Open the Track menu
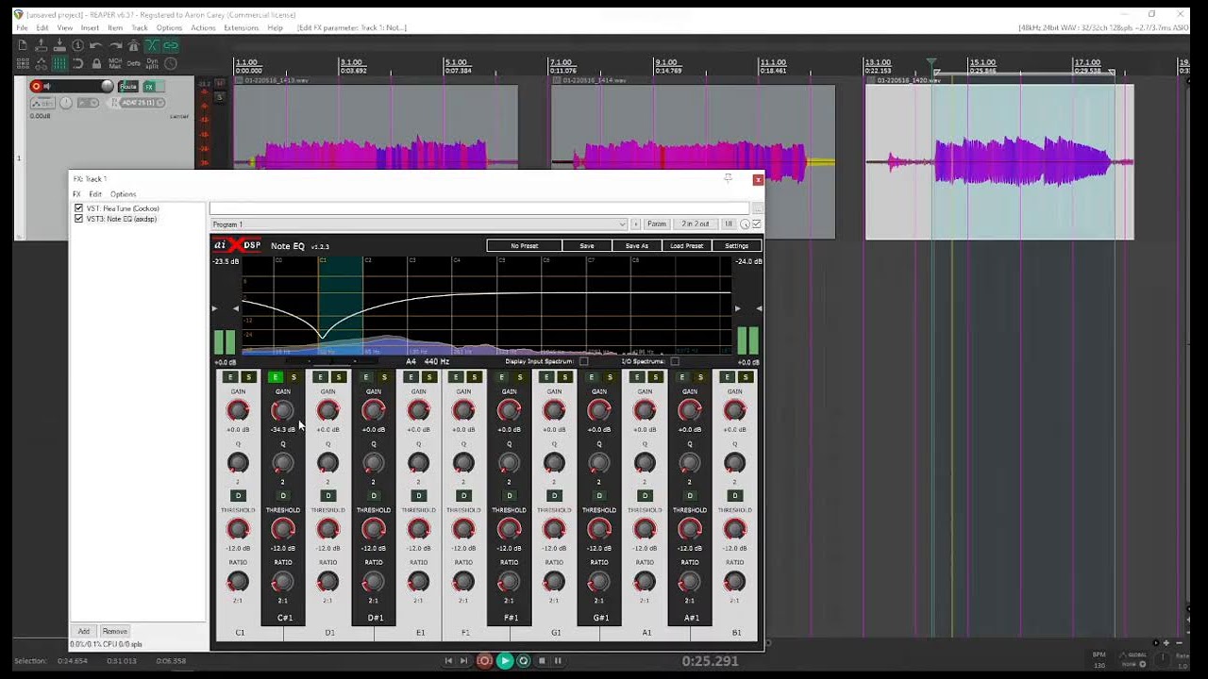This screenshot has width=1208, height=679. 140,28
